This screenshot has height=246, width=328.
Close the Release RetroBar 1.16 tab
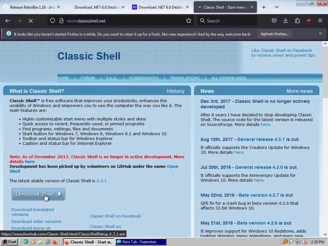(x=59, y=7)
